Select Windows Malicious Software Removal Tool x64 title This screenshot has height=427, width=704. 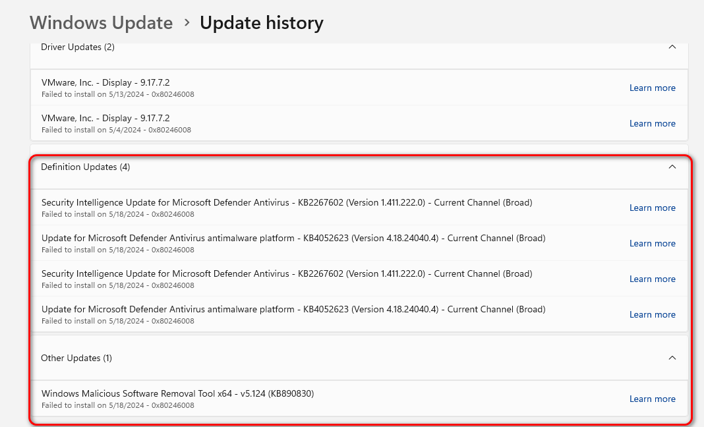[178, 394]
